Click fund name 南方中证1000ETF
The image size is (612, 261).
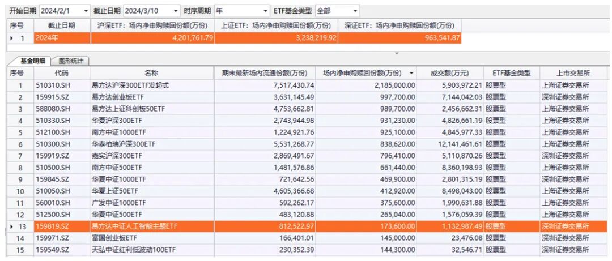118,132
